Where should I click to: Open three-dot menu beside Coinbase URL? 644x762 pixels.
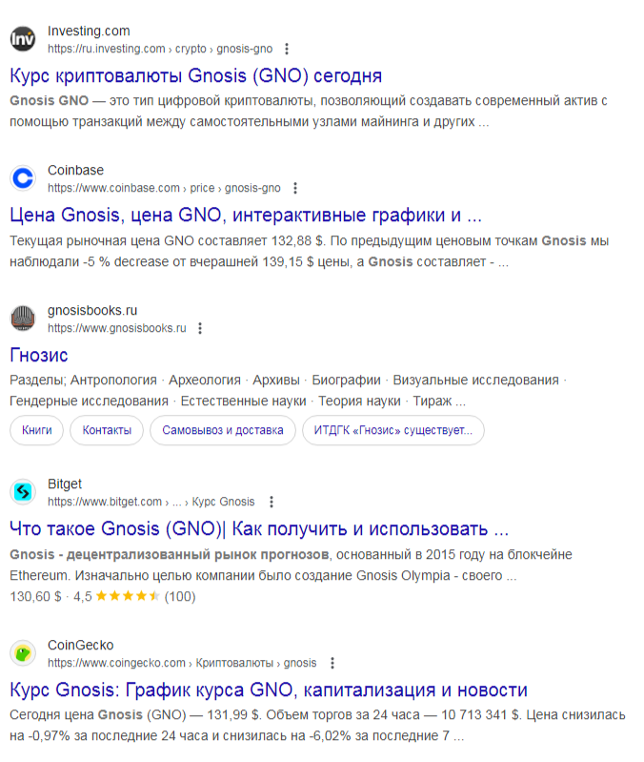pos(295,188)
